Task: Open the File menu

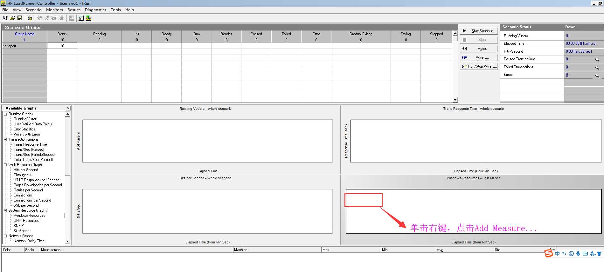Action: click(x=5, y=10)
